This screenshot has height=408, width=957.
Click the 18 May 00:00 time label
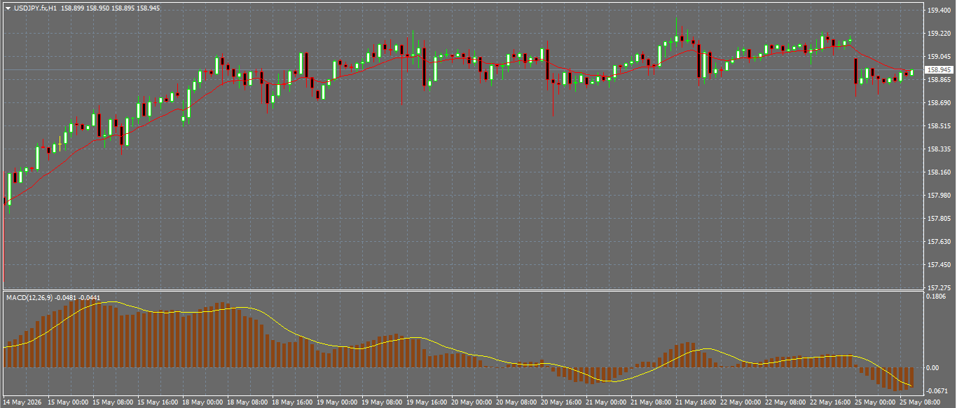point(202,403)
